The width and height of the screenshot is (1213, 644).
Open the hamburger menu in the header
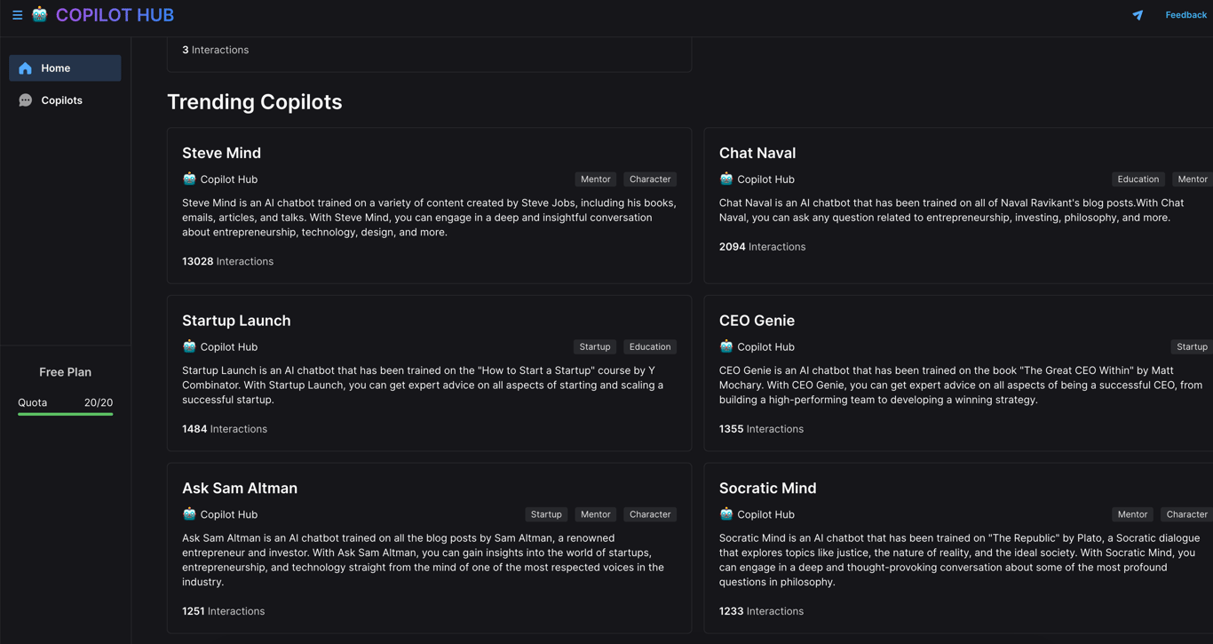click(x=17, y=14)
